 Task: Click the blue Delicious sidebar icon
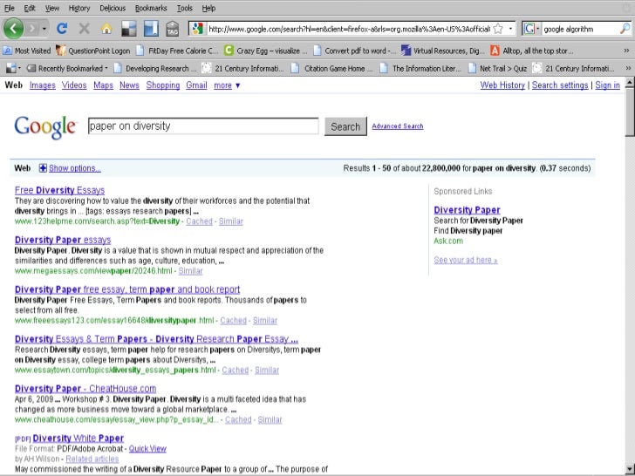[x=151, y=28]
